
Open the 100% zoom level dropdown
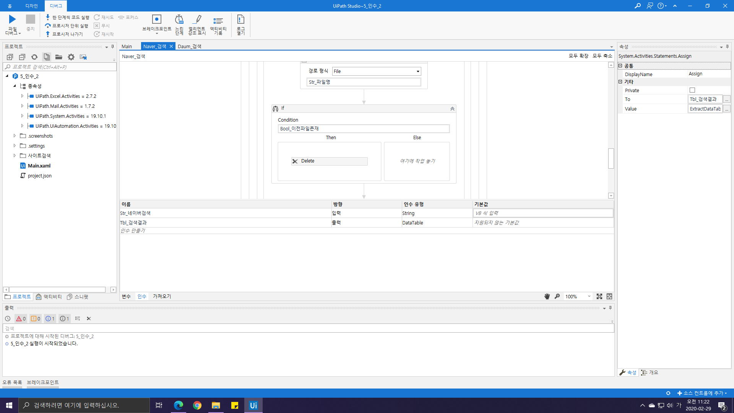589,296
